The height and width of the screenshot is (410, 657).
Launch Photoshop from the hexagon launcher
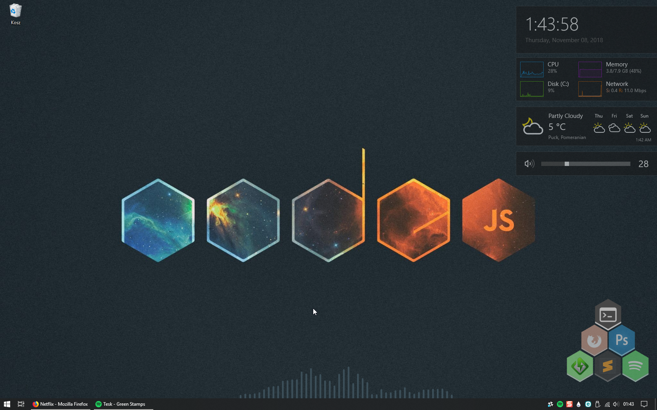(621, 340)
